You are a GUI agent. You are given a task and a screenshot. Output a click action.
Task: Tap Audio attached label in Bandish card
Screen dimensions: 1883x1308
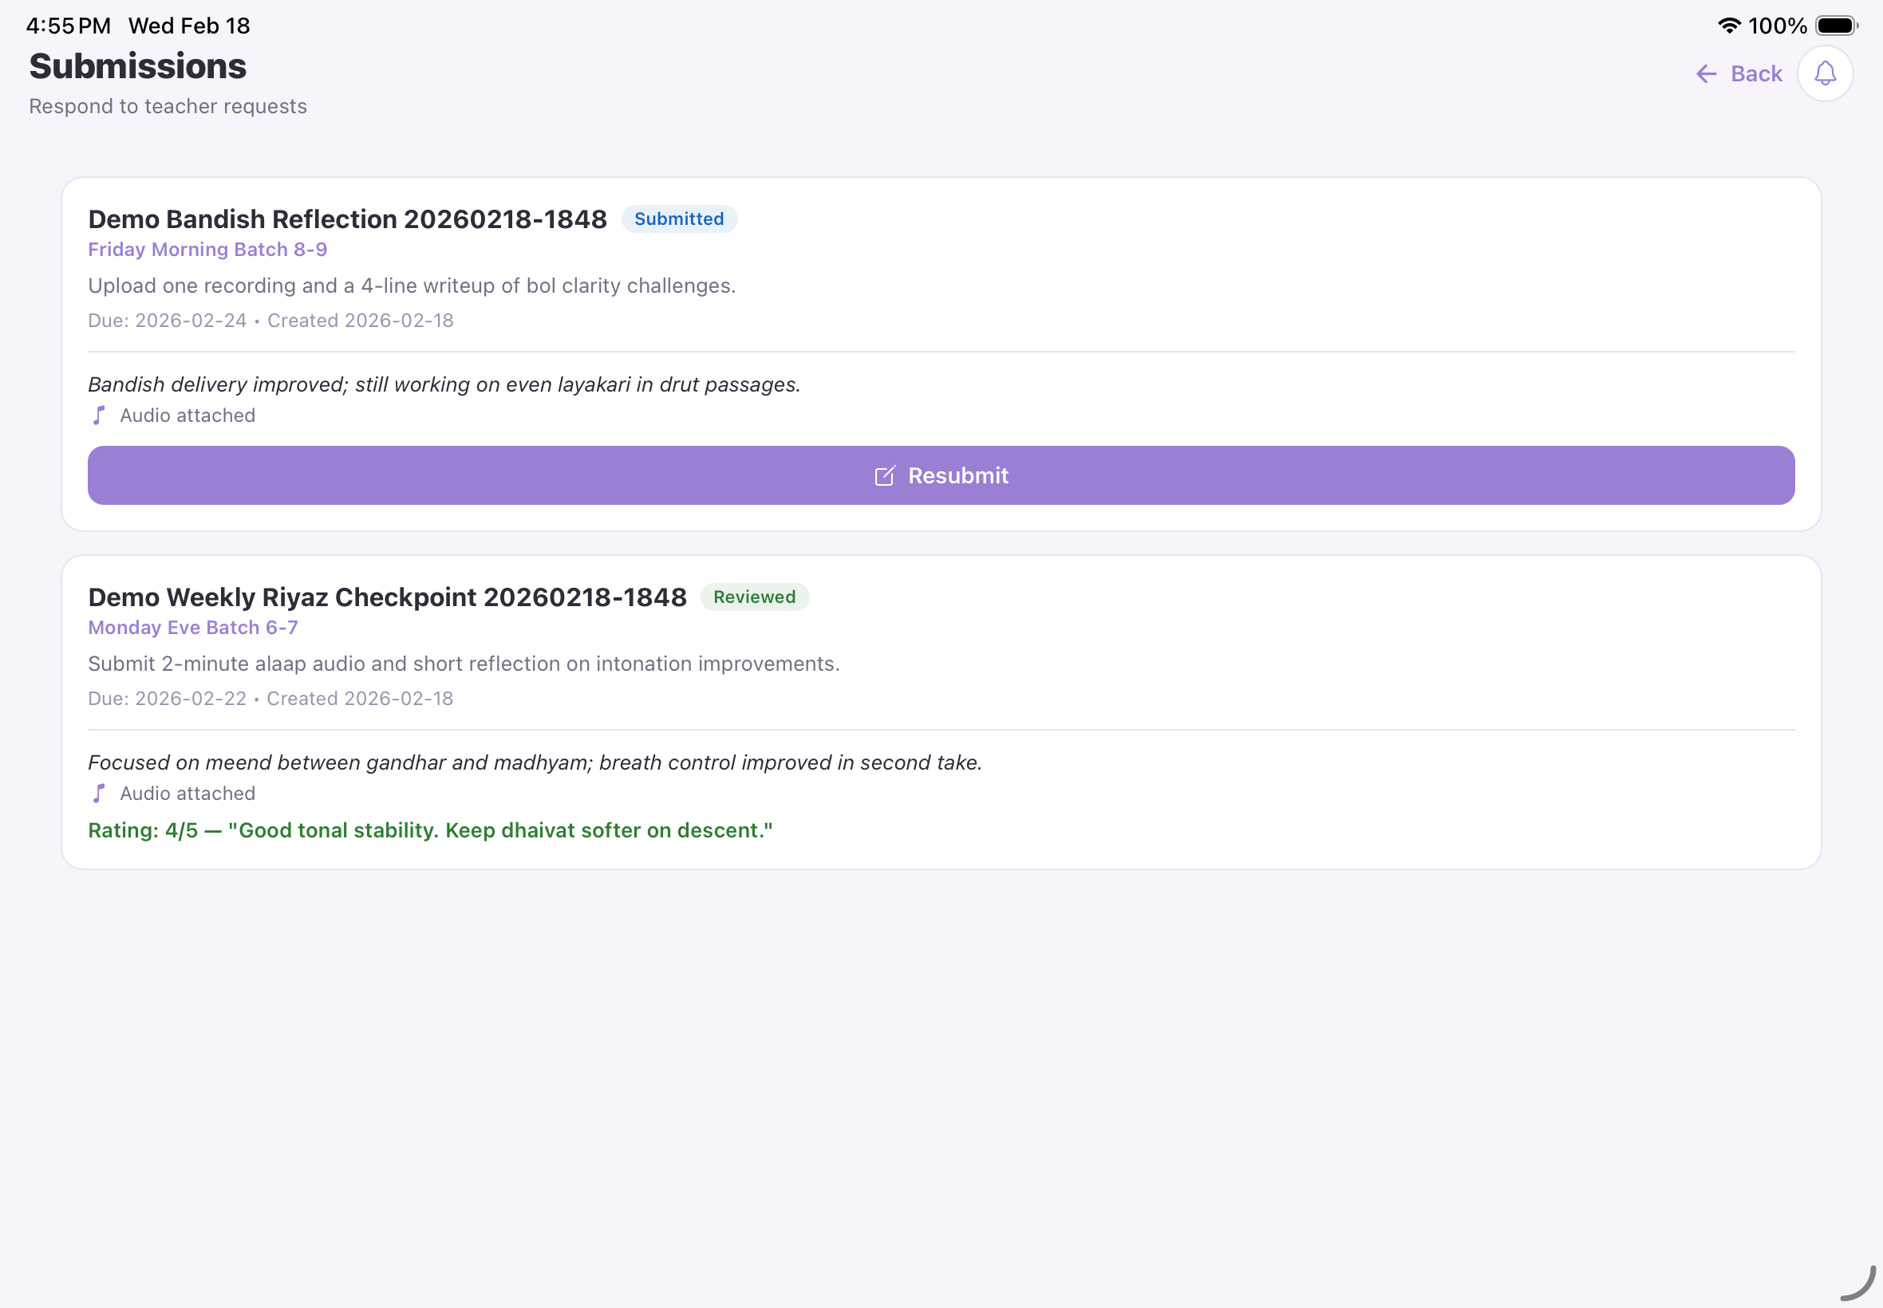pos(188,416)
